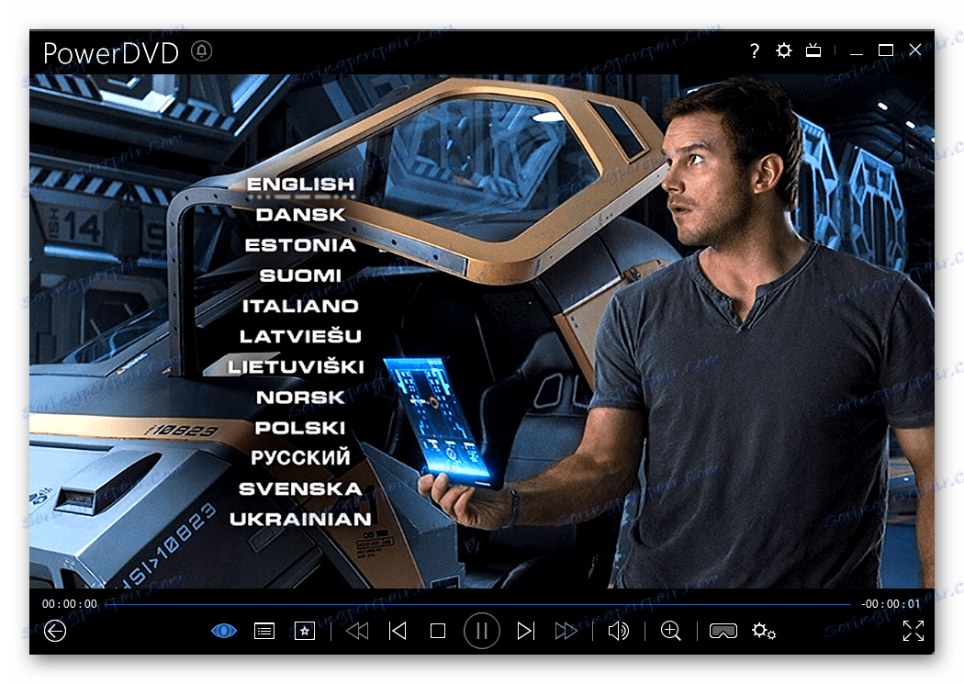Screen dimensions: 964x684
Task: Open the notification bell next to PowerDVD
Action: tap(201, 50)
